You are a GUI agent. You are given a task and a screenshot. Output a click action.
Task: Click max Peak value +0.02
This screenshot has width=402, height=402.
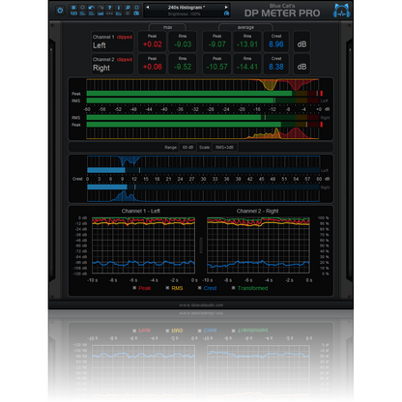click(153, 44)
